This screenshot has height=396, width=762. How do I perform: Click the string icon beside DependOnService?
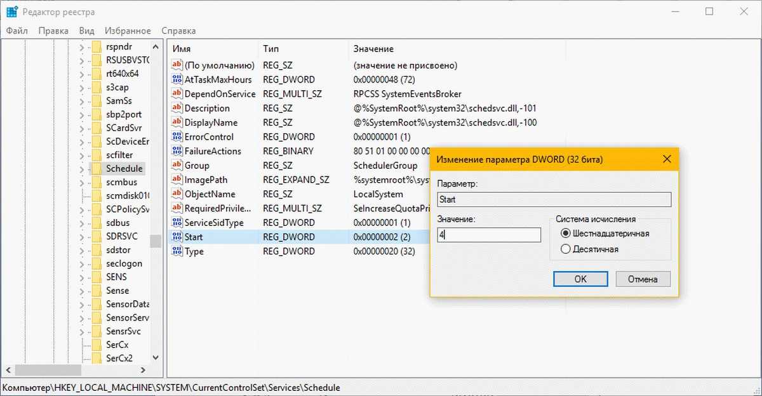[177, 94]
